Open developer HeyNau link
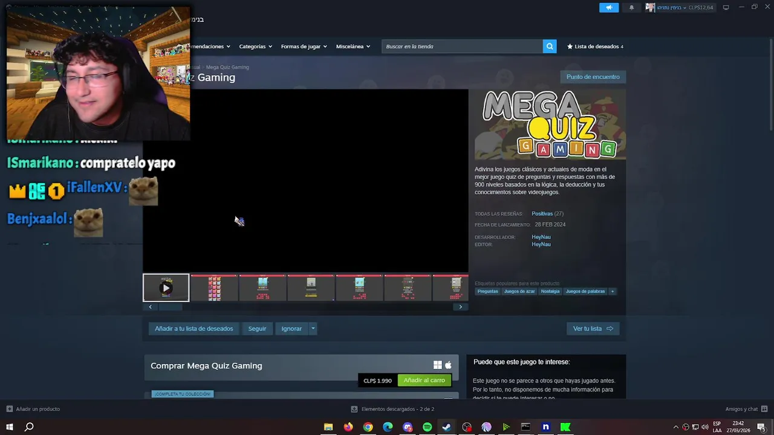 [x=541, y=237]
